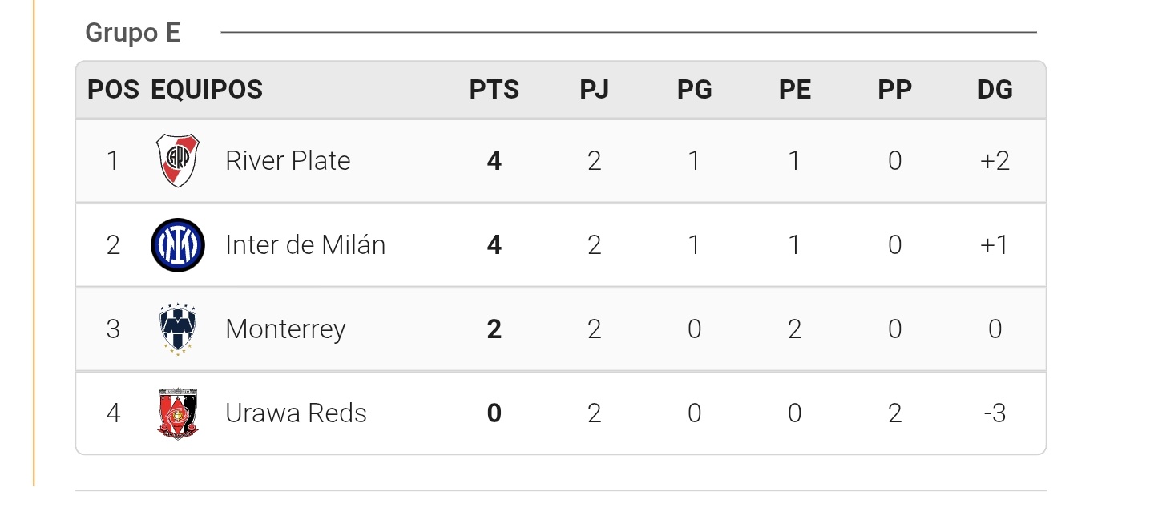Select the Monterrey team name
This screenshot has height=516, width=1154.
click(x=285, y=329)
